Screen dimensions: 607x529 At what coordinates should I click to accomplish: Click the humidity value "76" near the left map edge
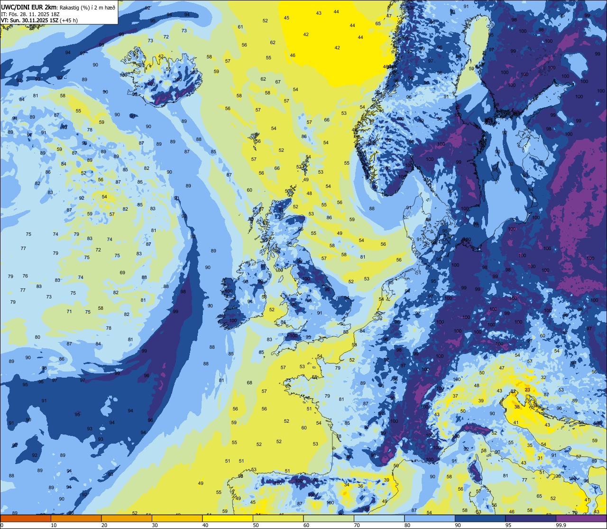click(x=25, y=276)
